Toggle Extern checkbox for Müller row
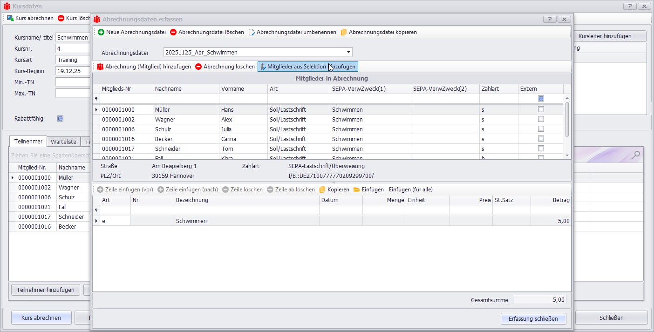 coord(541,109)
